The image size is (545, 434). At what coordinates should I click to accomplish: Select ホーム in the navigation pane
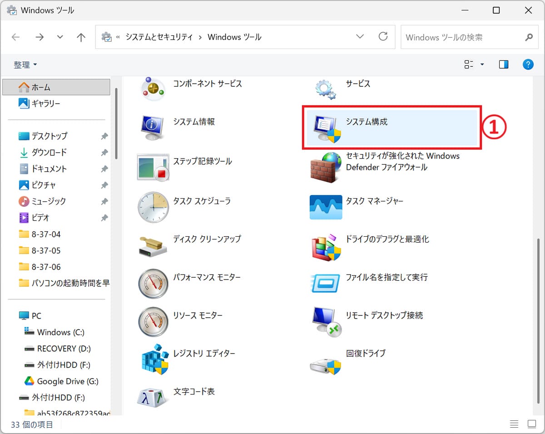tap(56, 87)
